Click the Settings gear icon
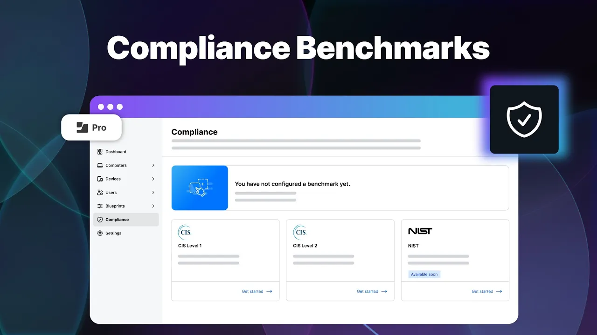The width and height of the screenshot is (597, 335). [100, 233]
